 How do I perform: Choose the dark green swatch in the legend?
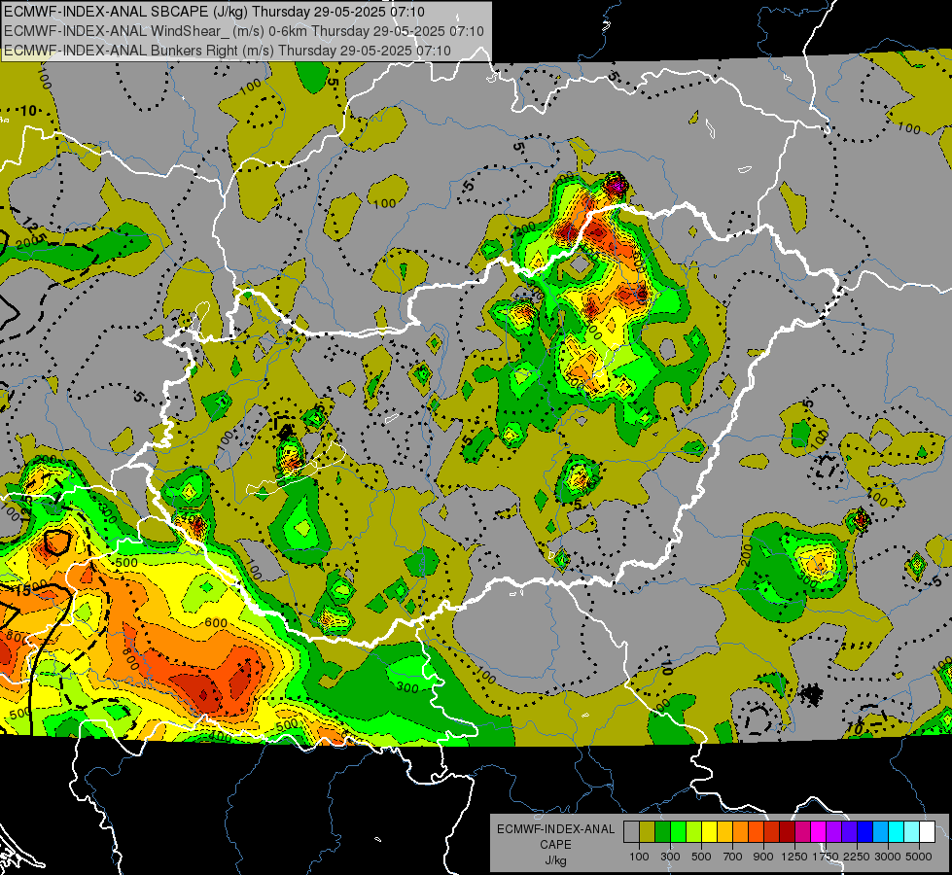click(662, 832)
